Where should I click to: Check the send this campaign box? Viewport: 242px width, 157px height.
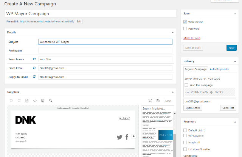pos(186,85)
